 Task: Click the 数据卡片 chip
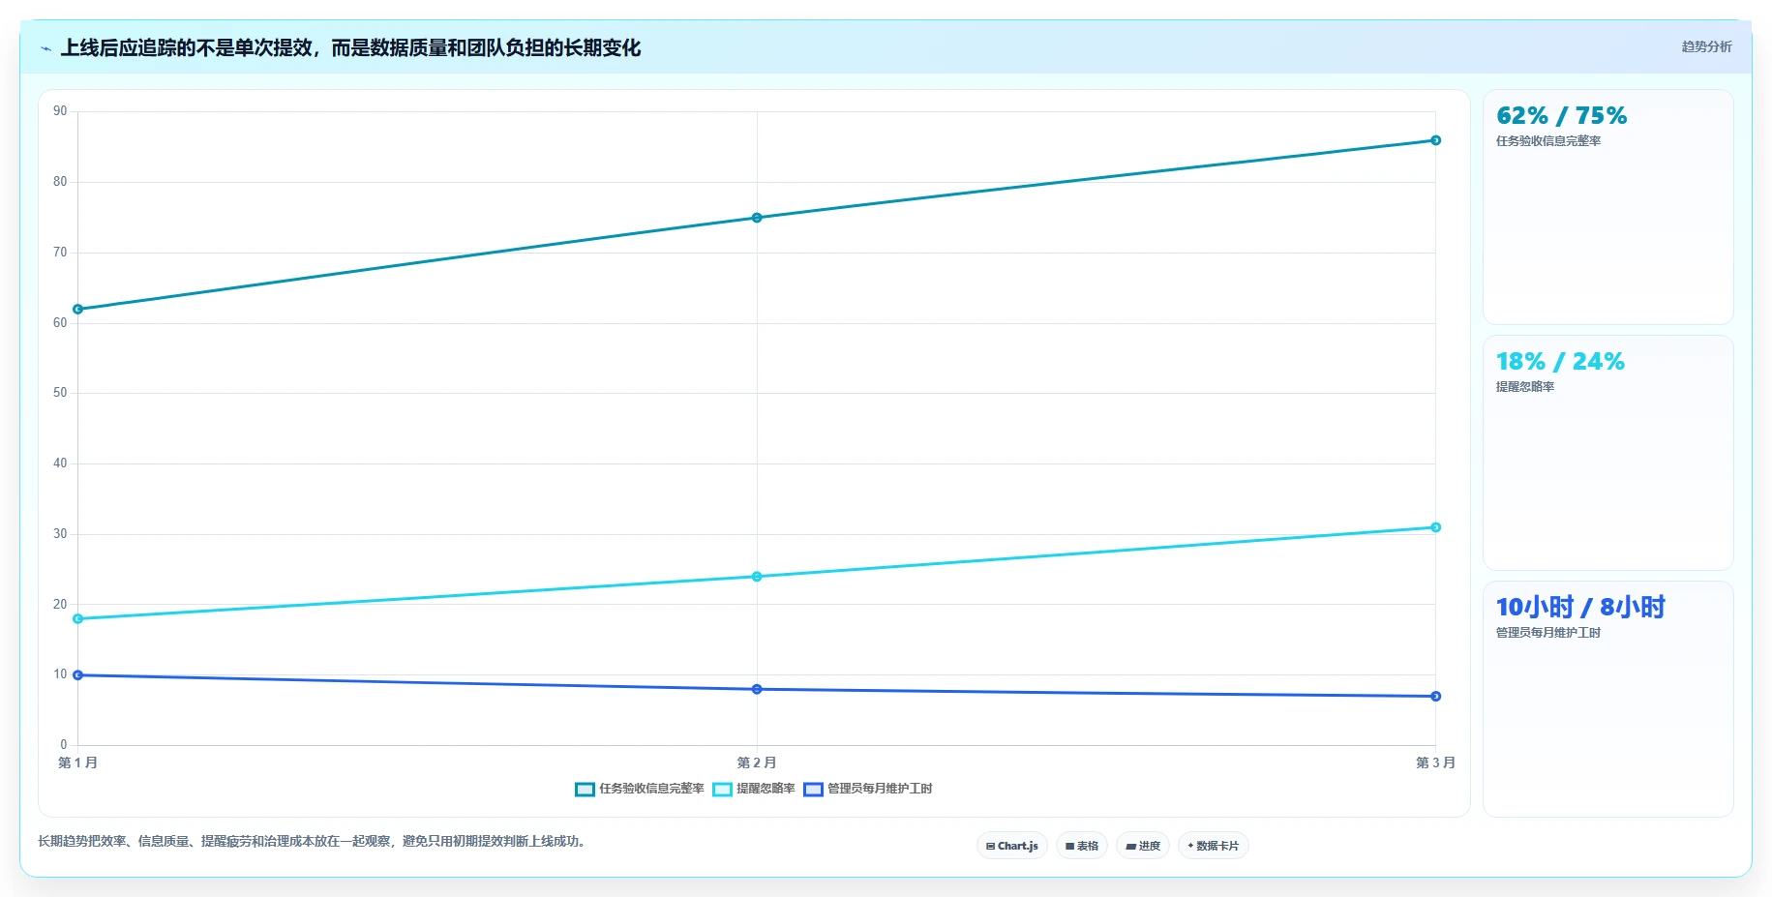[1214, 846]
